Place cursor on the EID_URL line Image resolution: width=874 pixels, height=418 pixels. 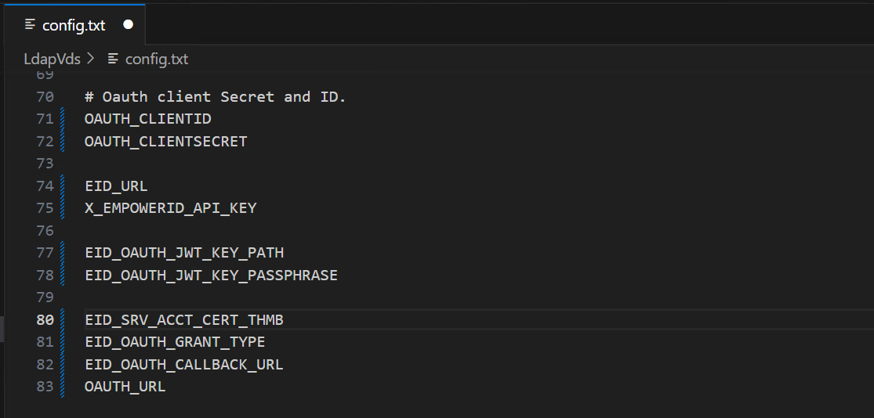point(116,186)
